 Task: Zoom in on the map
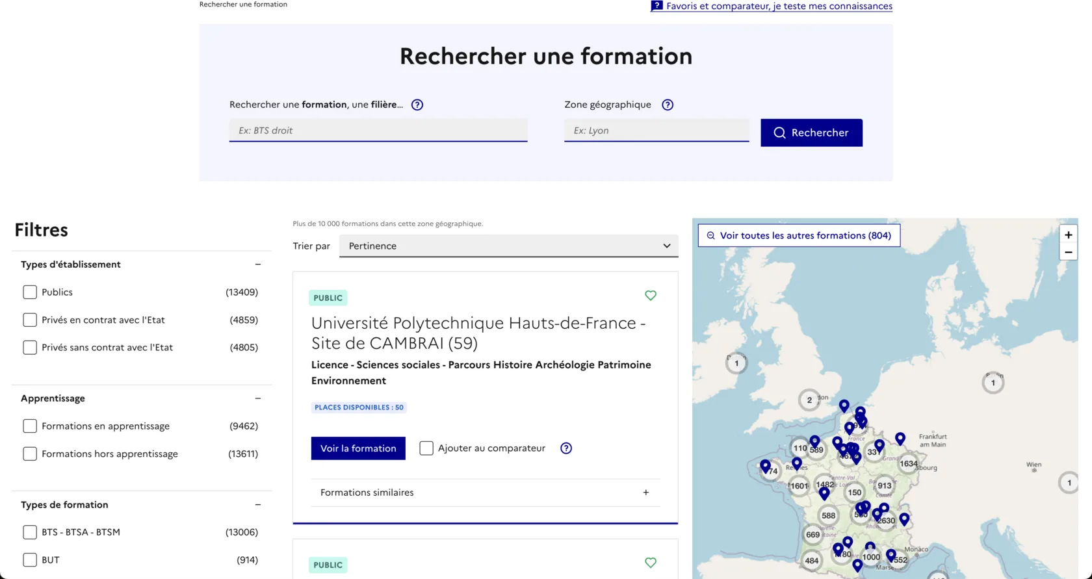click(1069, 235)
